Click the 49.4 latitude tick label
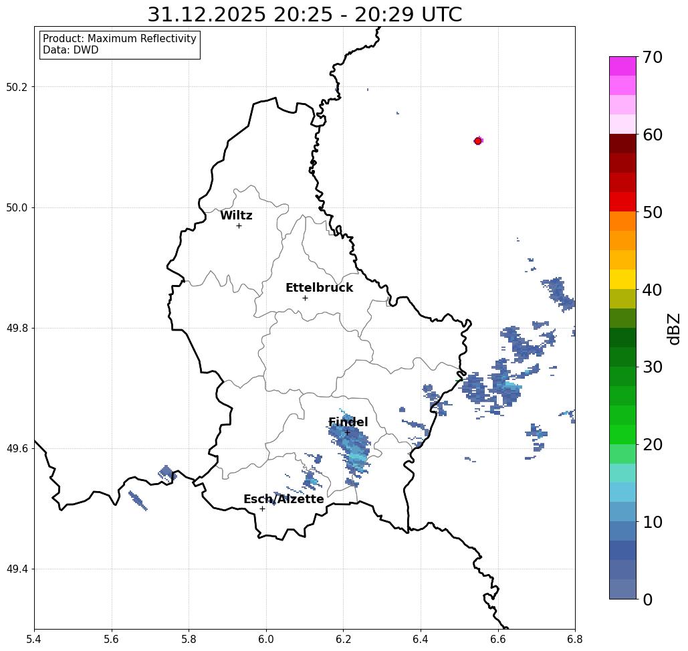The image size is (688, 651). [17, 569]
